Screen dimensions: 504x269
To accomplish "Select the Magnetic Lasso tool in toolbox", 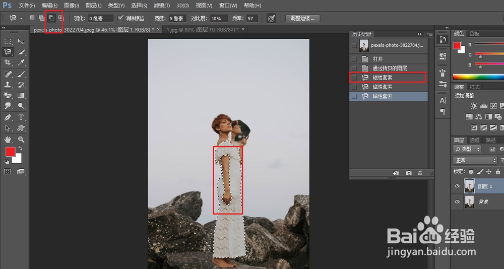I will pos(8,52).
